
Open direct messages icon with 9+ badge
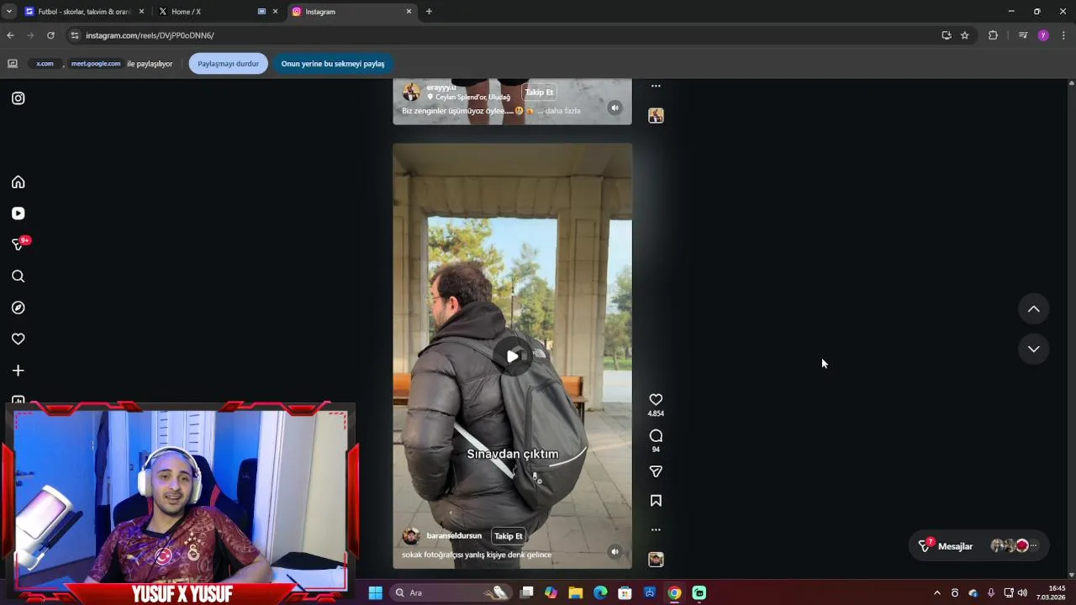(18, 245)
